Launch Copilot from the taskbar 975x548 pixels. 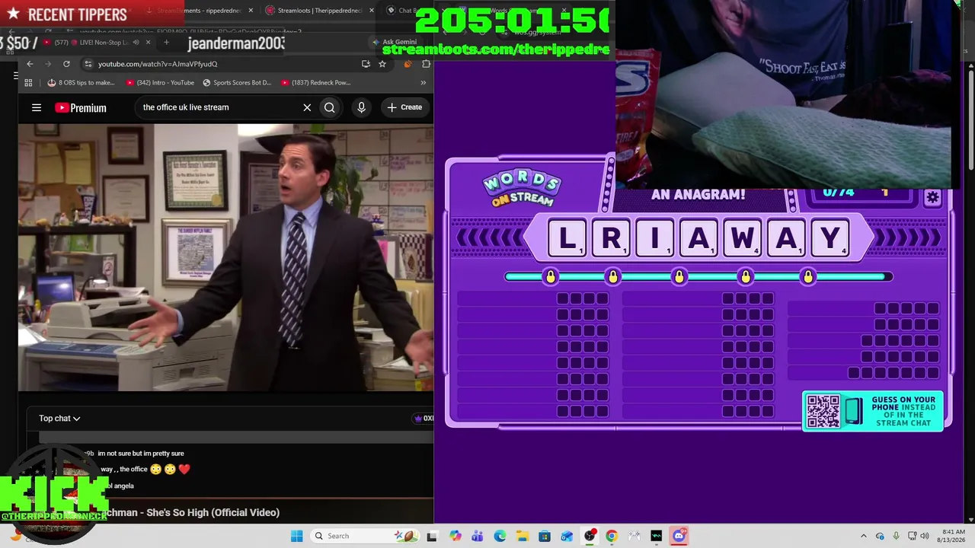pos(456,536)
